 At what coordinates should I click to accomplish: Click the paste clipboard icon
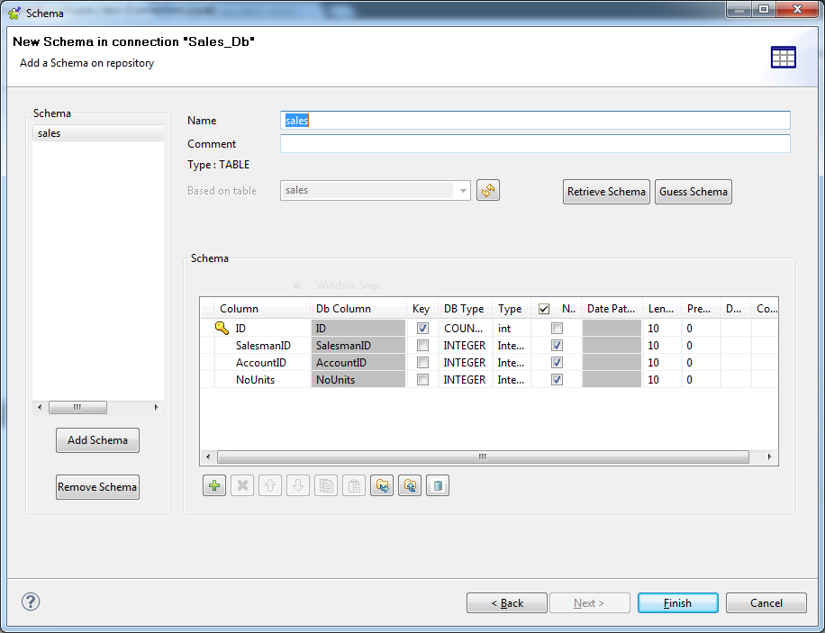coord(354,485)
